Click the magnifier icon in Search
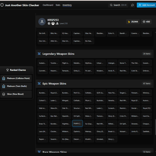Viewport: 156px width, 156px height. tap(111, 5)
